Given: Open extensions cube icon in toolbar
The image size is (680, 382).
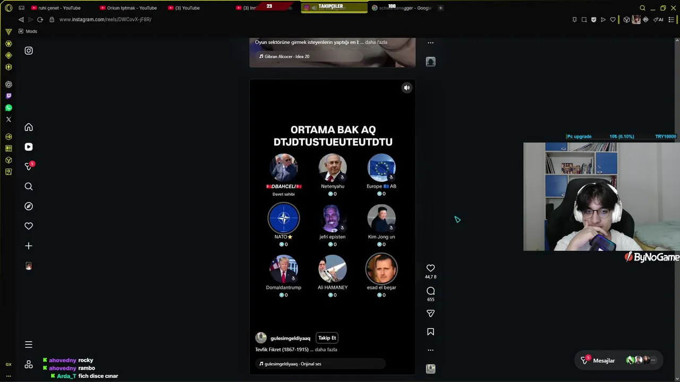Looking at the screenshot, I should coord(626,20).
